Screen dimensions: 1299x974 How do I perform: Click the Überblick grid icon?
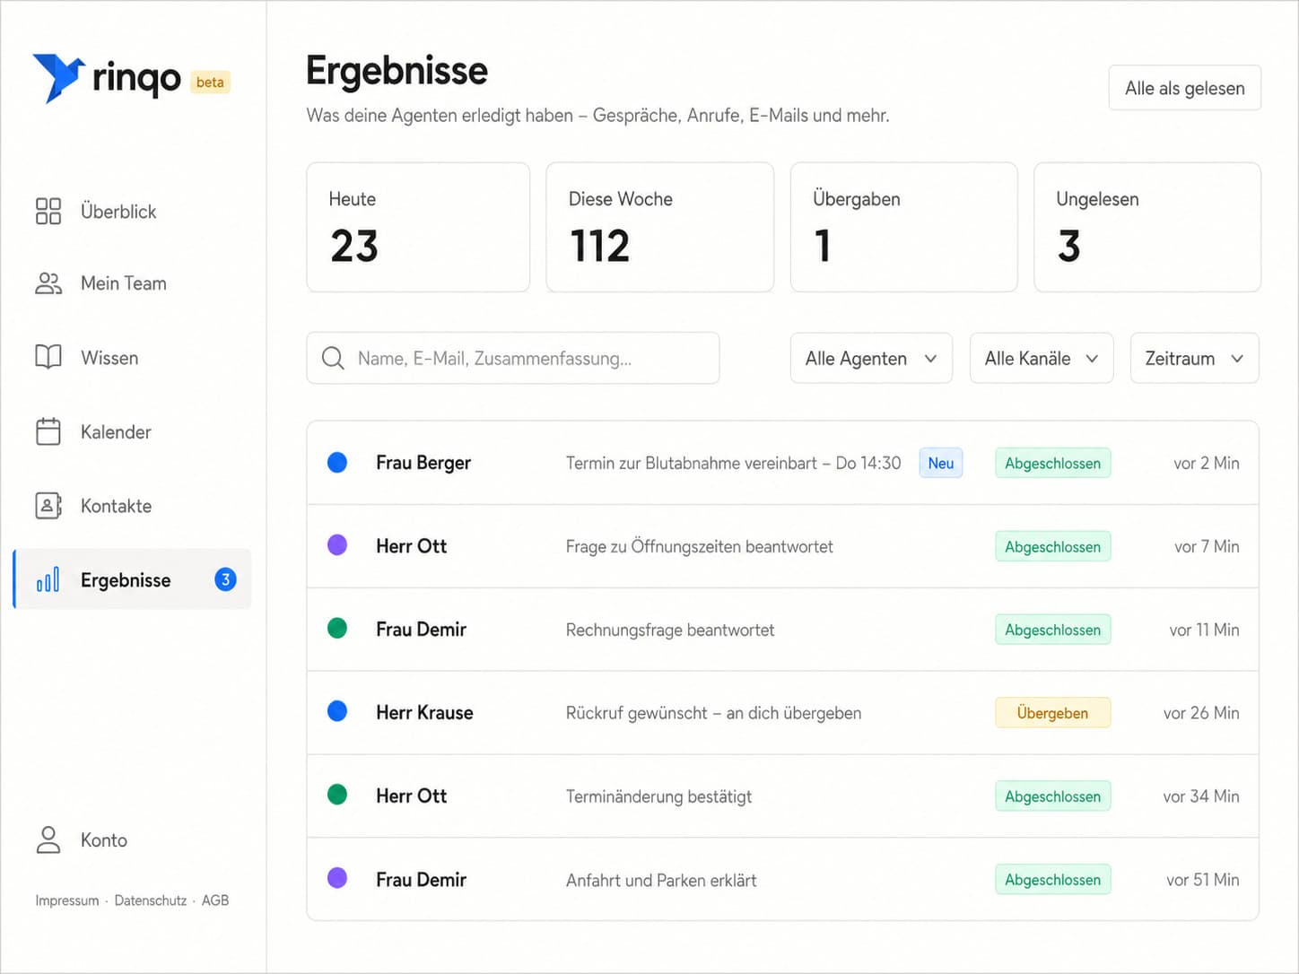48,212
